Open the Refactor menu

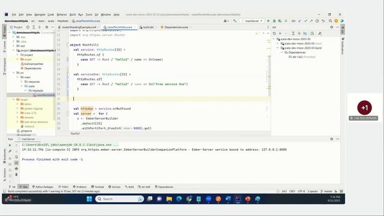pyautogui.click(x=62, y=14)
